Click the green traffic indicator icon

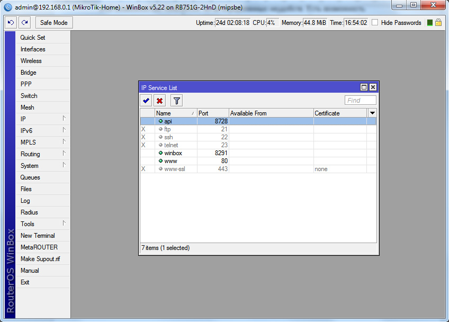(430, 23)
